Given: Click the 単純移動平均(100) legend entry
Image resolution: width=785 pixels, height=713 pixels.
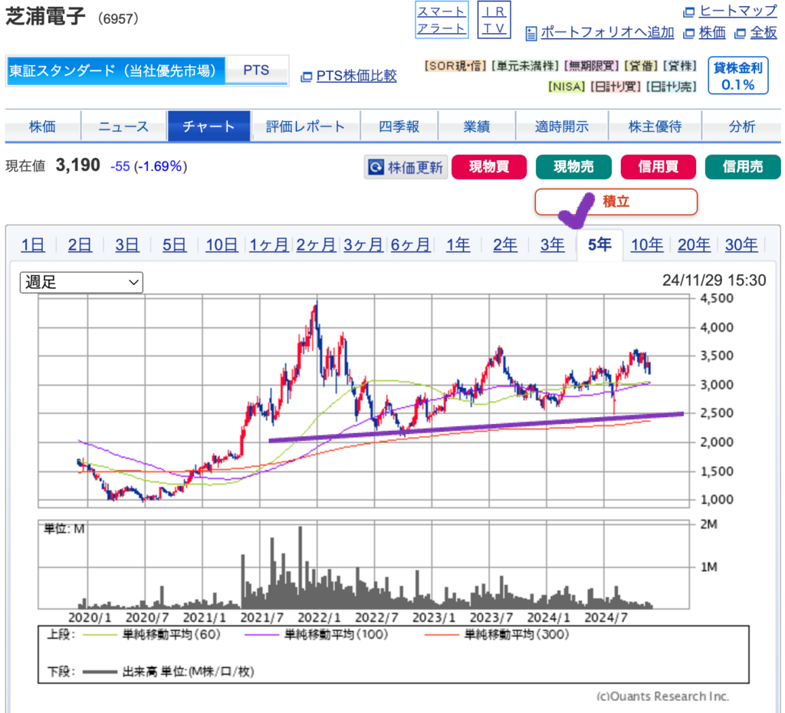Looking at the screenshot, I should [317, 635].
